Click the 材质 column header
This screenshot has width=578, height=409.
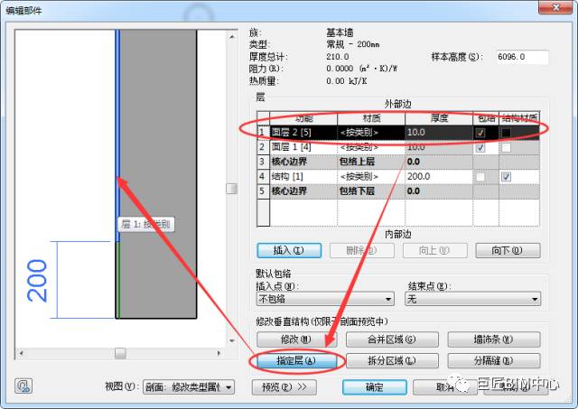tap(371, 118)
